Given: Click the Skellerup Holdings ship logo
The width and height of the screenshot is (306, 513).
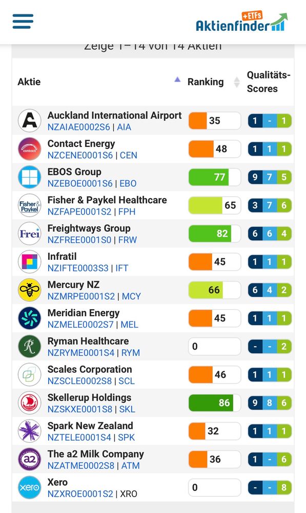Looking at the screenshot, I should [x=29, y=403].
